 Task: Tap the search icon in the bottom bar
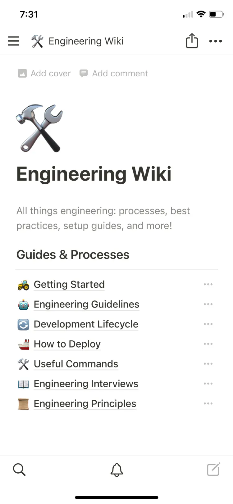(19, 470)
